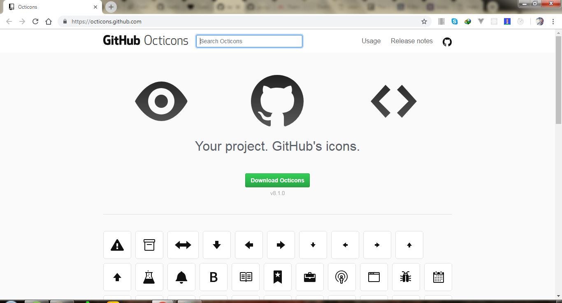
Task: Bookmark this page with the star
Action: 424,21
